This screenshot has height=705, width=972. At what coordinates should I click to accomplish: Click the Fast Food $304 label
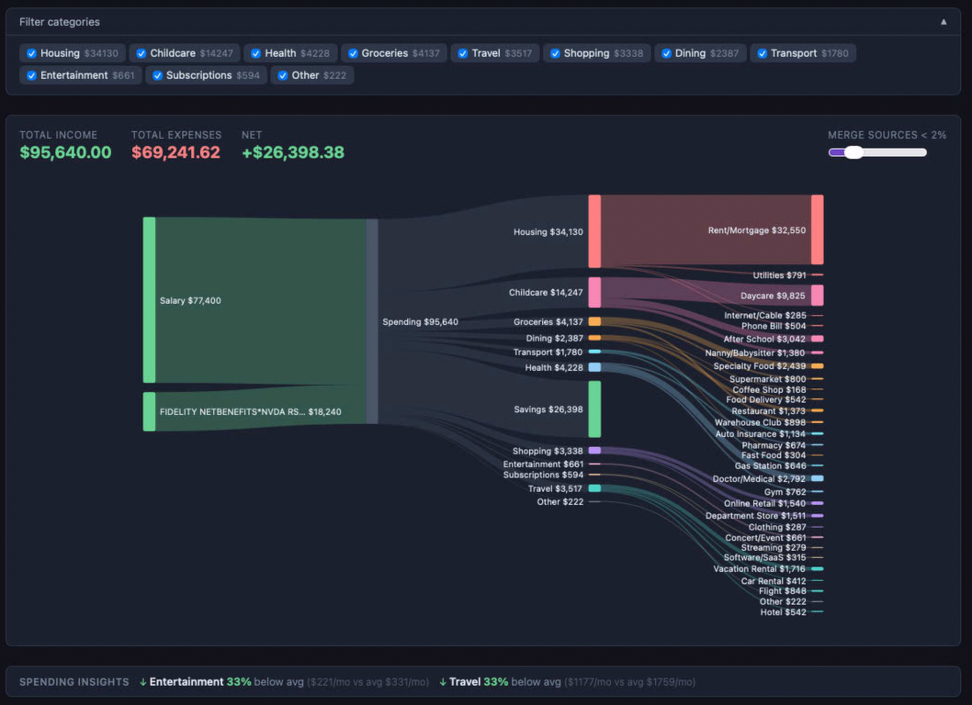[773, 455]
